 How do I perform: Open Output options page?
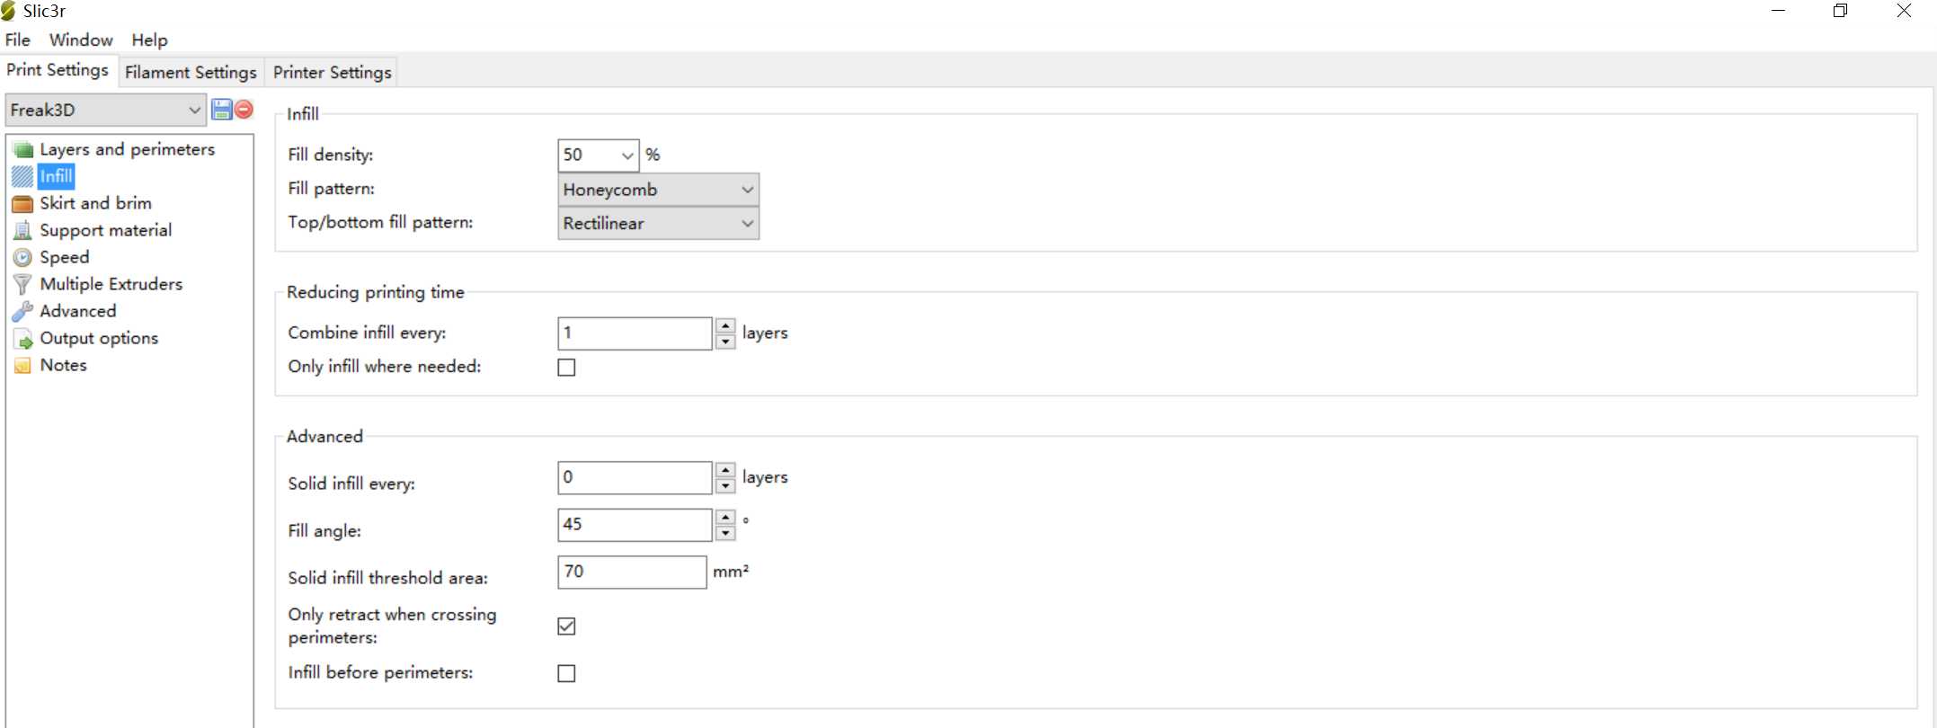pyautogui.click(x=99, y=338)
